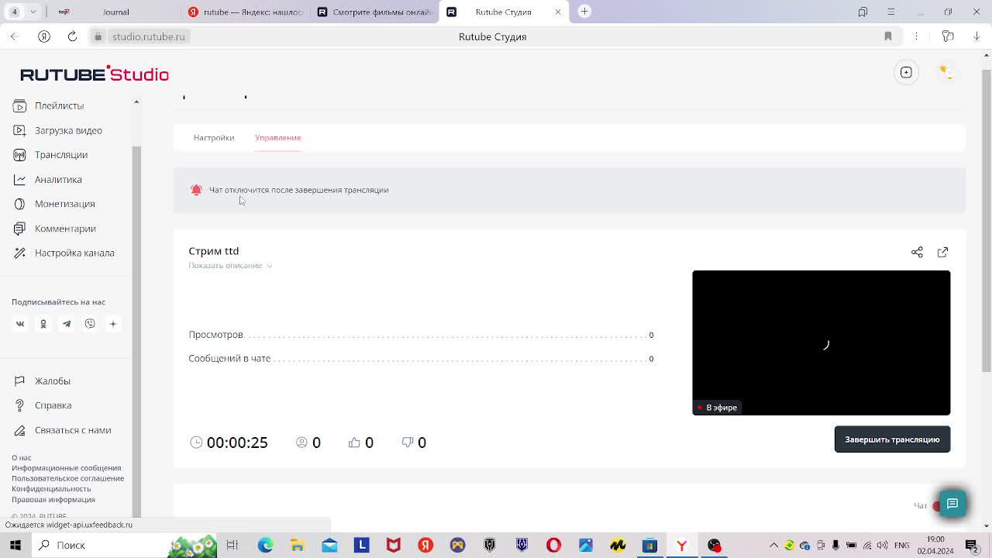Click the thumbs-down dislikes icon

(x=408, y=442)
